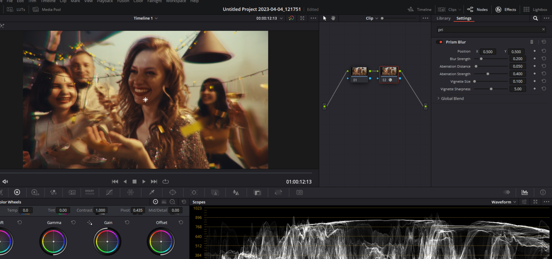Open the Key palette
This screenshot has width=552, height=259.
pos(257,192)
